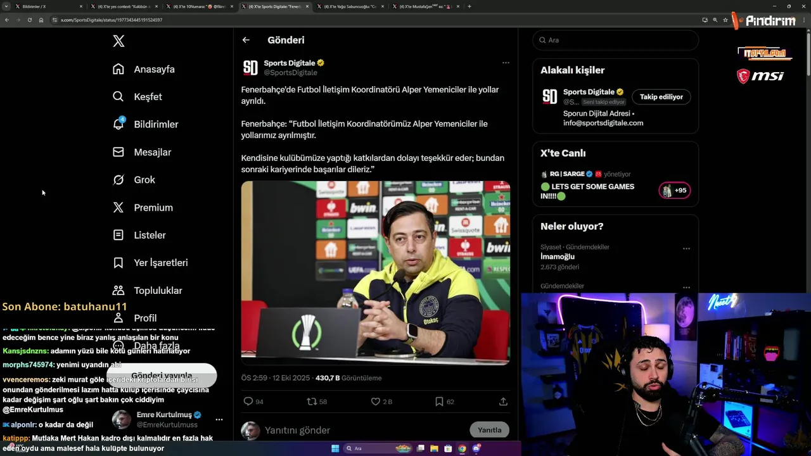Click the Anasayfa house icon
This screenshot has height=456, width=811.
pos(118,69)
